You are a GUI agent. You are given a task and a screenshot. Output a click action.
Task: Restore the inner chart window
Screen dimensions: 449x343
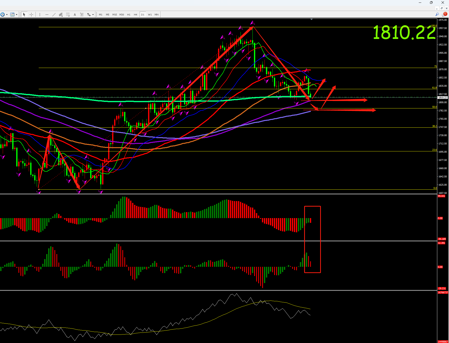click(442, 8)
